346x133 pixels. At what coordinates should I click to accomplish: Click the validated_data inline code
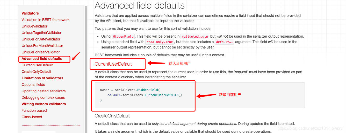pyautogui.click(x=195, y=37)
